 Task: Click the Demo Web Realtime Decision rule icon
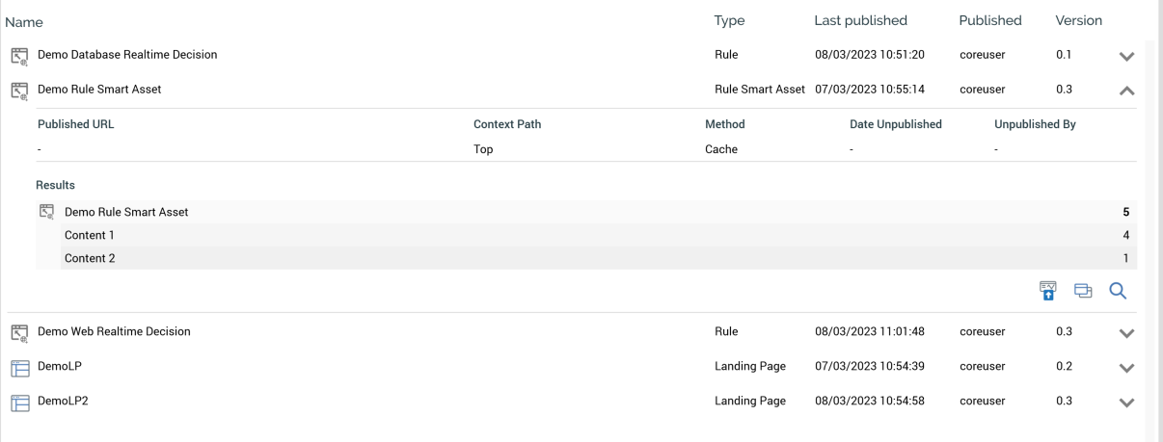click(19, 332)
